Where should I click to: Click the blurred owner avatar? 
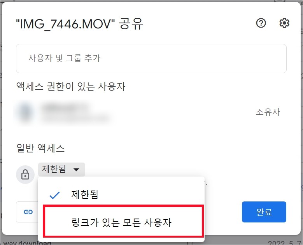click(25, 112)
